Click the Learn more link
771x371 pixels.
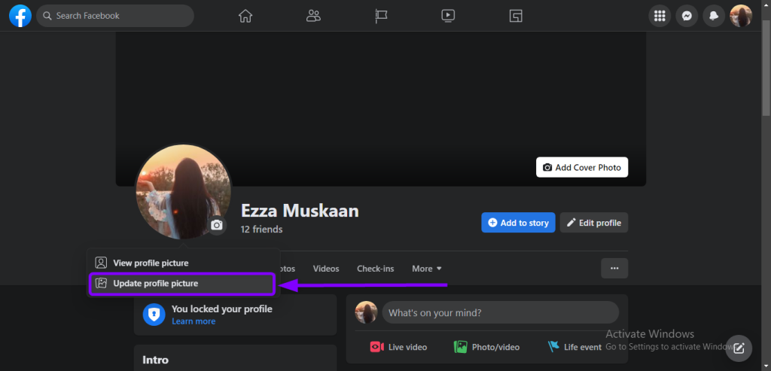click(194, 321)
